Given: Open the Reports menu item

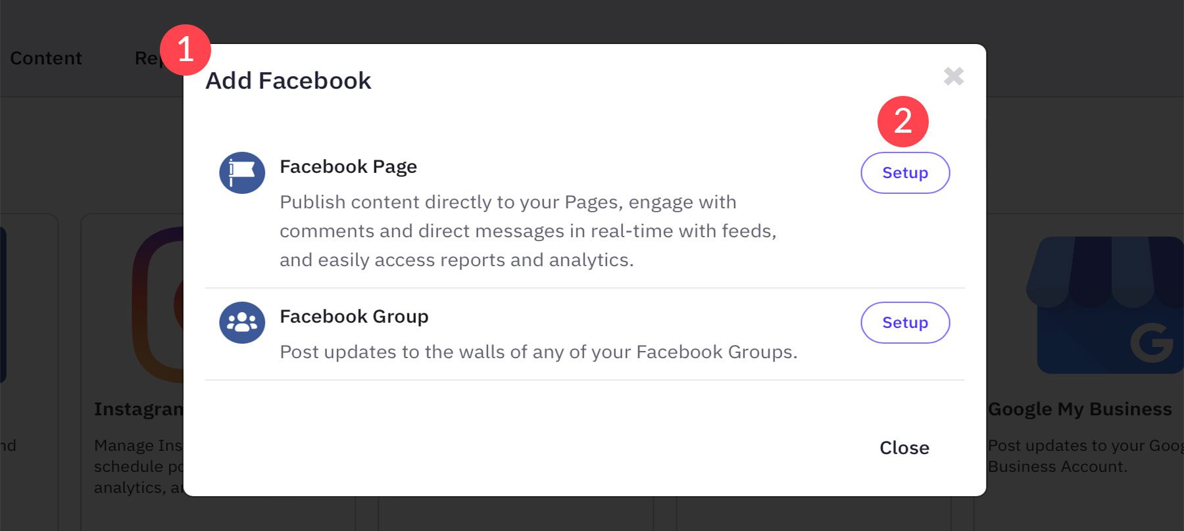Looking at the screenshot, I should (x=156, y=58).
